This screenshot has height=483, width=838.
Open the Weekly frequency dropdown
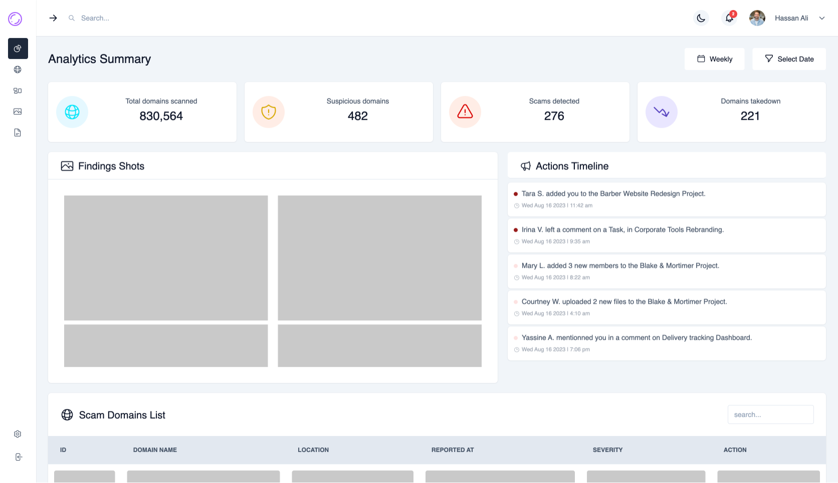pyautogui.click(x=714, y=59)
